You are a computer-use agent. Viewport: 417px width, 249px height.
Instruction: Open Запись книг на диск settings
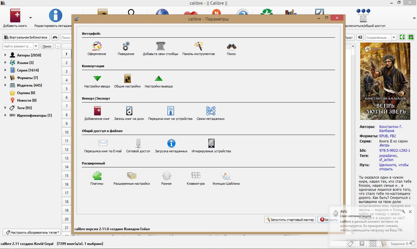click(129, 113)
